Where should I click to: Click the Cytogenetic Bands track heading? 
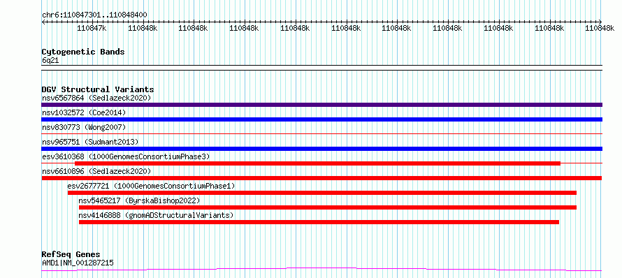[83, 52]
